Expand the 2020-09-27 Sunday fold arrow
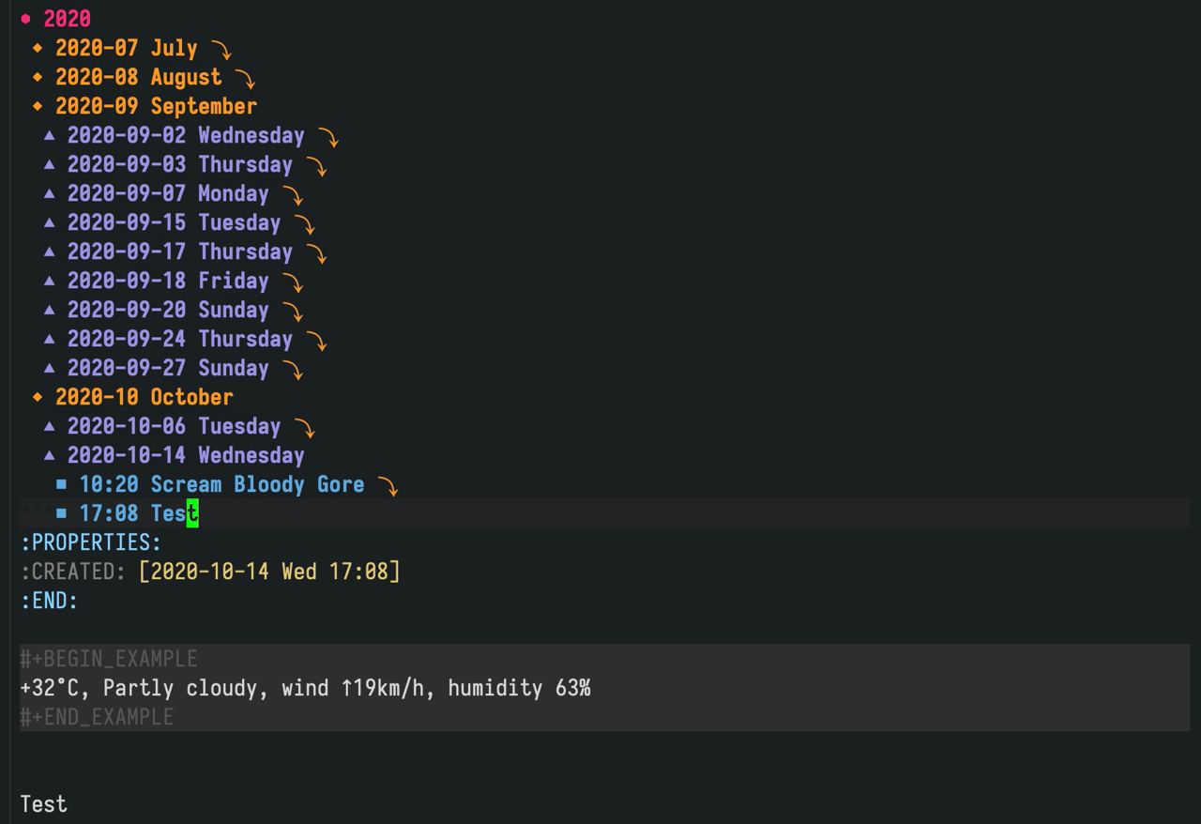1201x824 pixels. [293, 370]
